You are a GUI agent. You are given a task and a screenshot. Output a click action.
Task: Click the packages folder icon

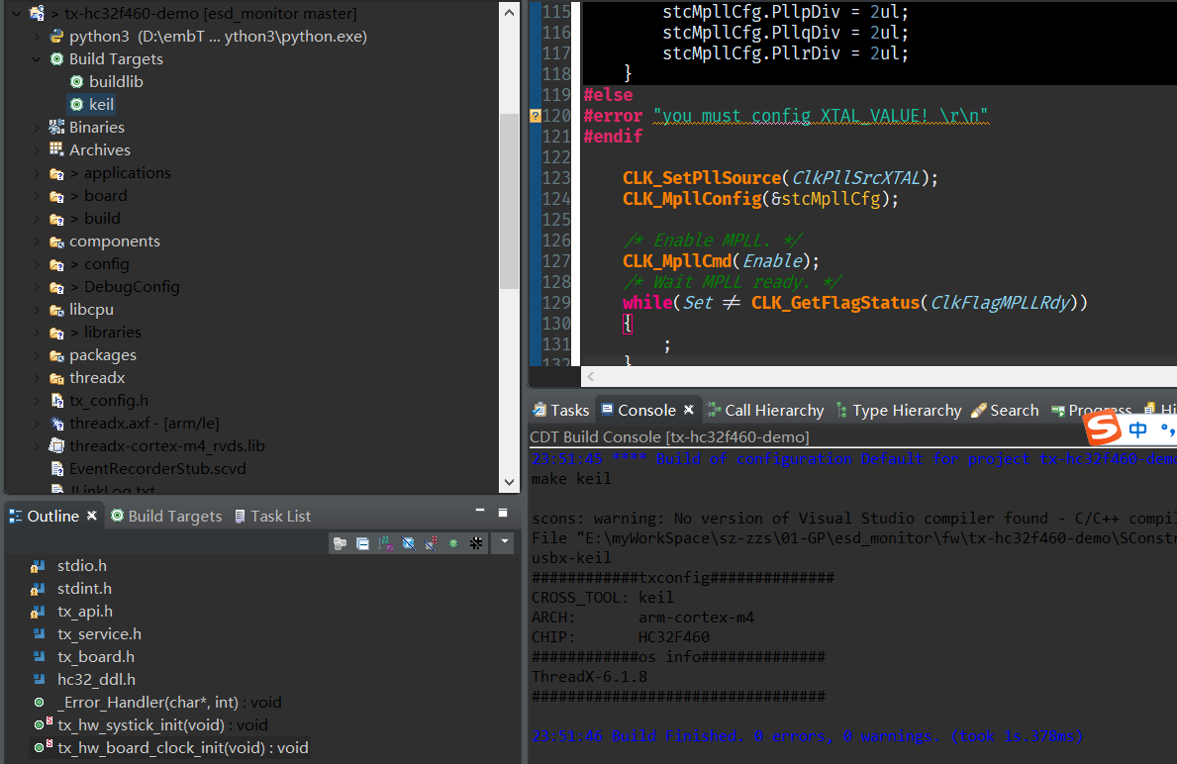(x=56, y=355)
